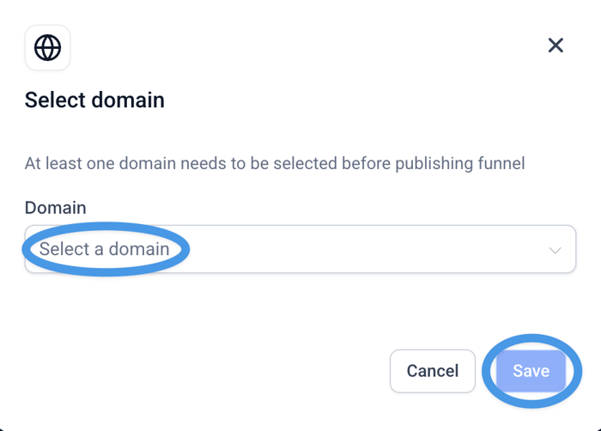The height and width of the screenshot is (431, 601).
Task: Click the 'Select a domain' placeholder text
Action: (x=104, y=250)
